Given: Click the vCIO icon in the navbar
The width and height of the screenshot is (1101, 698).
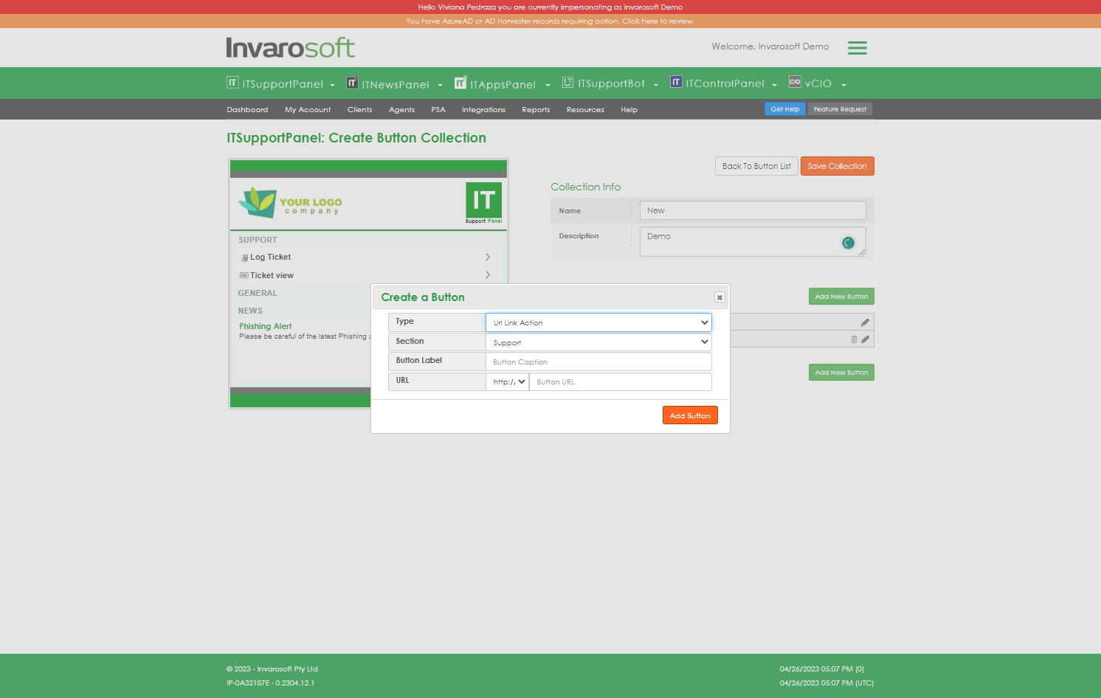Looking at the screenshot, I should pyautogui.click(x=795, y=82).
